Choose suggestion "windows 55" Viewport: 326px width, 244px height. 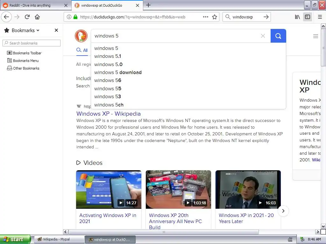188,89
